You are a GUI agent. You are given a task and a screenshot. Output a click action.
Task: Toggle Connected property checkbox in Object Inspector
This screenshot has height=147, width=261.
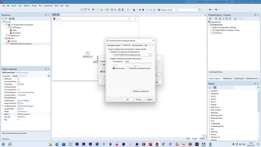(x=19, y=84)
